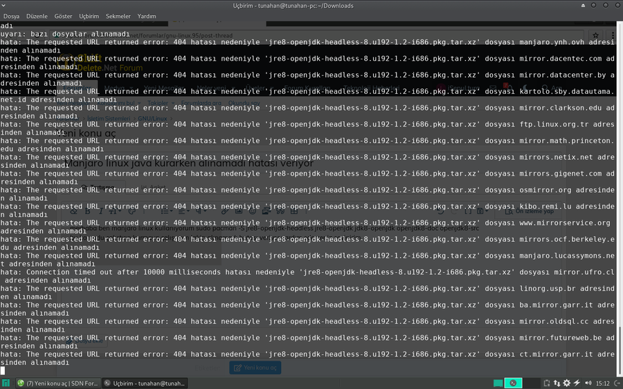Click the 'Connection timed out after 10000 milliseconds' text
Viewport: 623px width, 389px height.
pos(123,272)
